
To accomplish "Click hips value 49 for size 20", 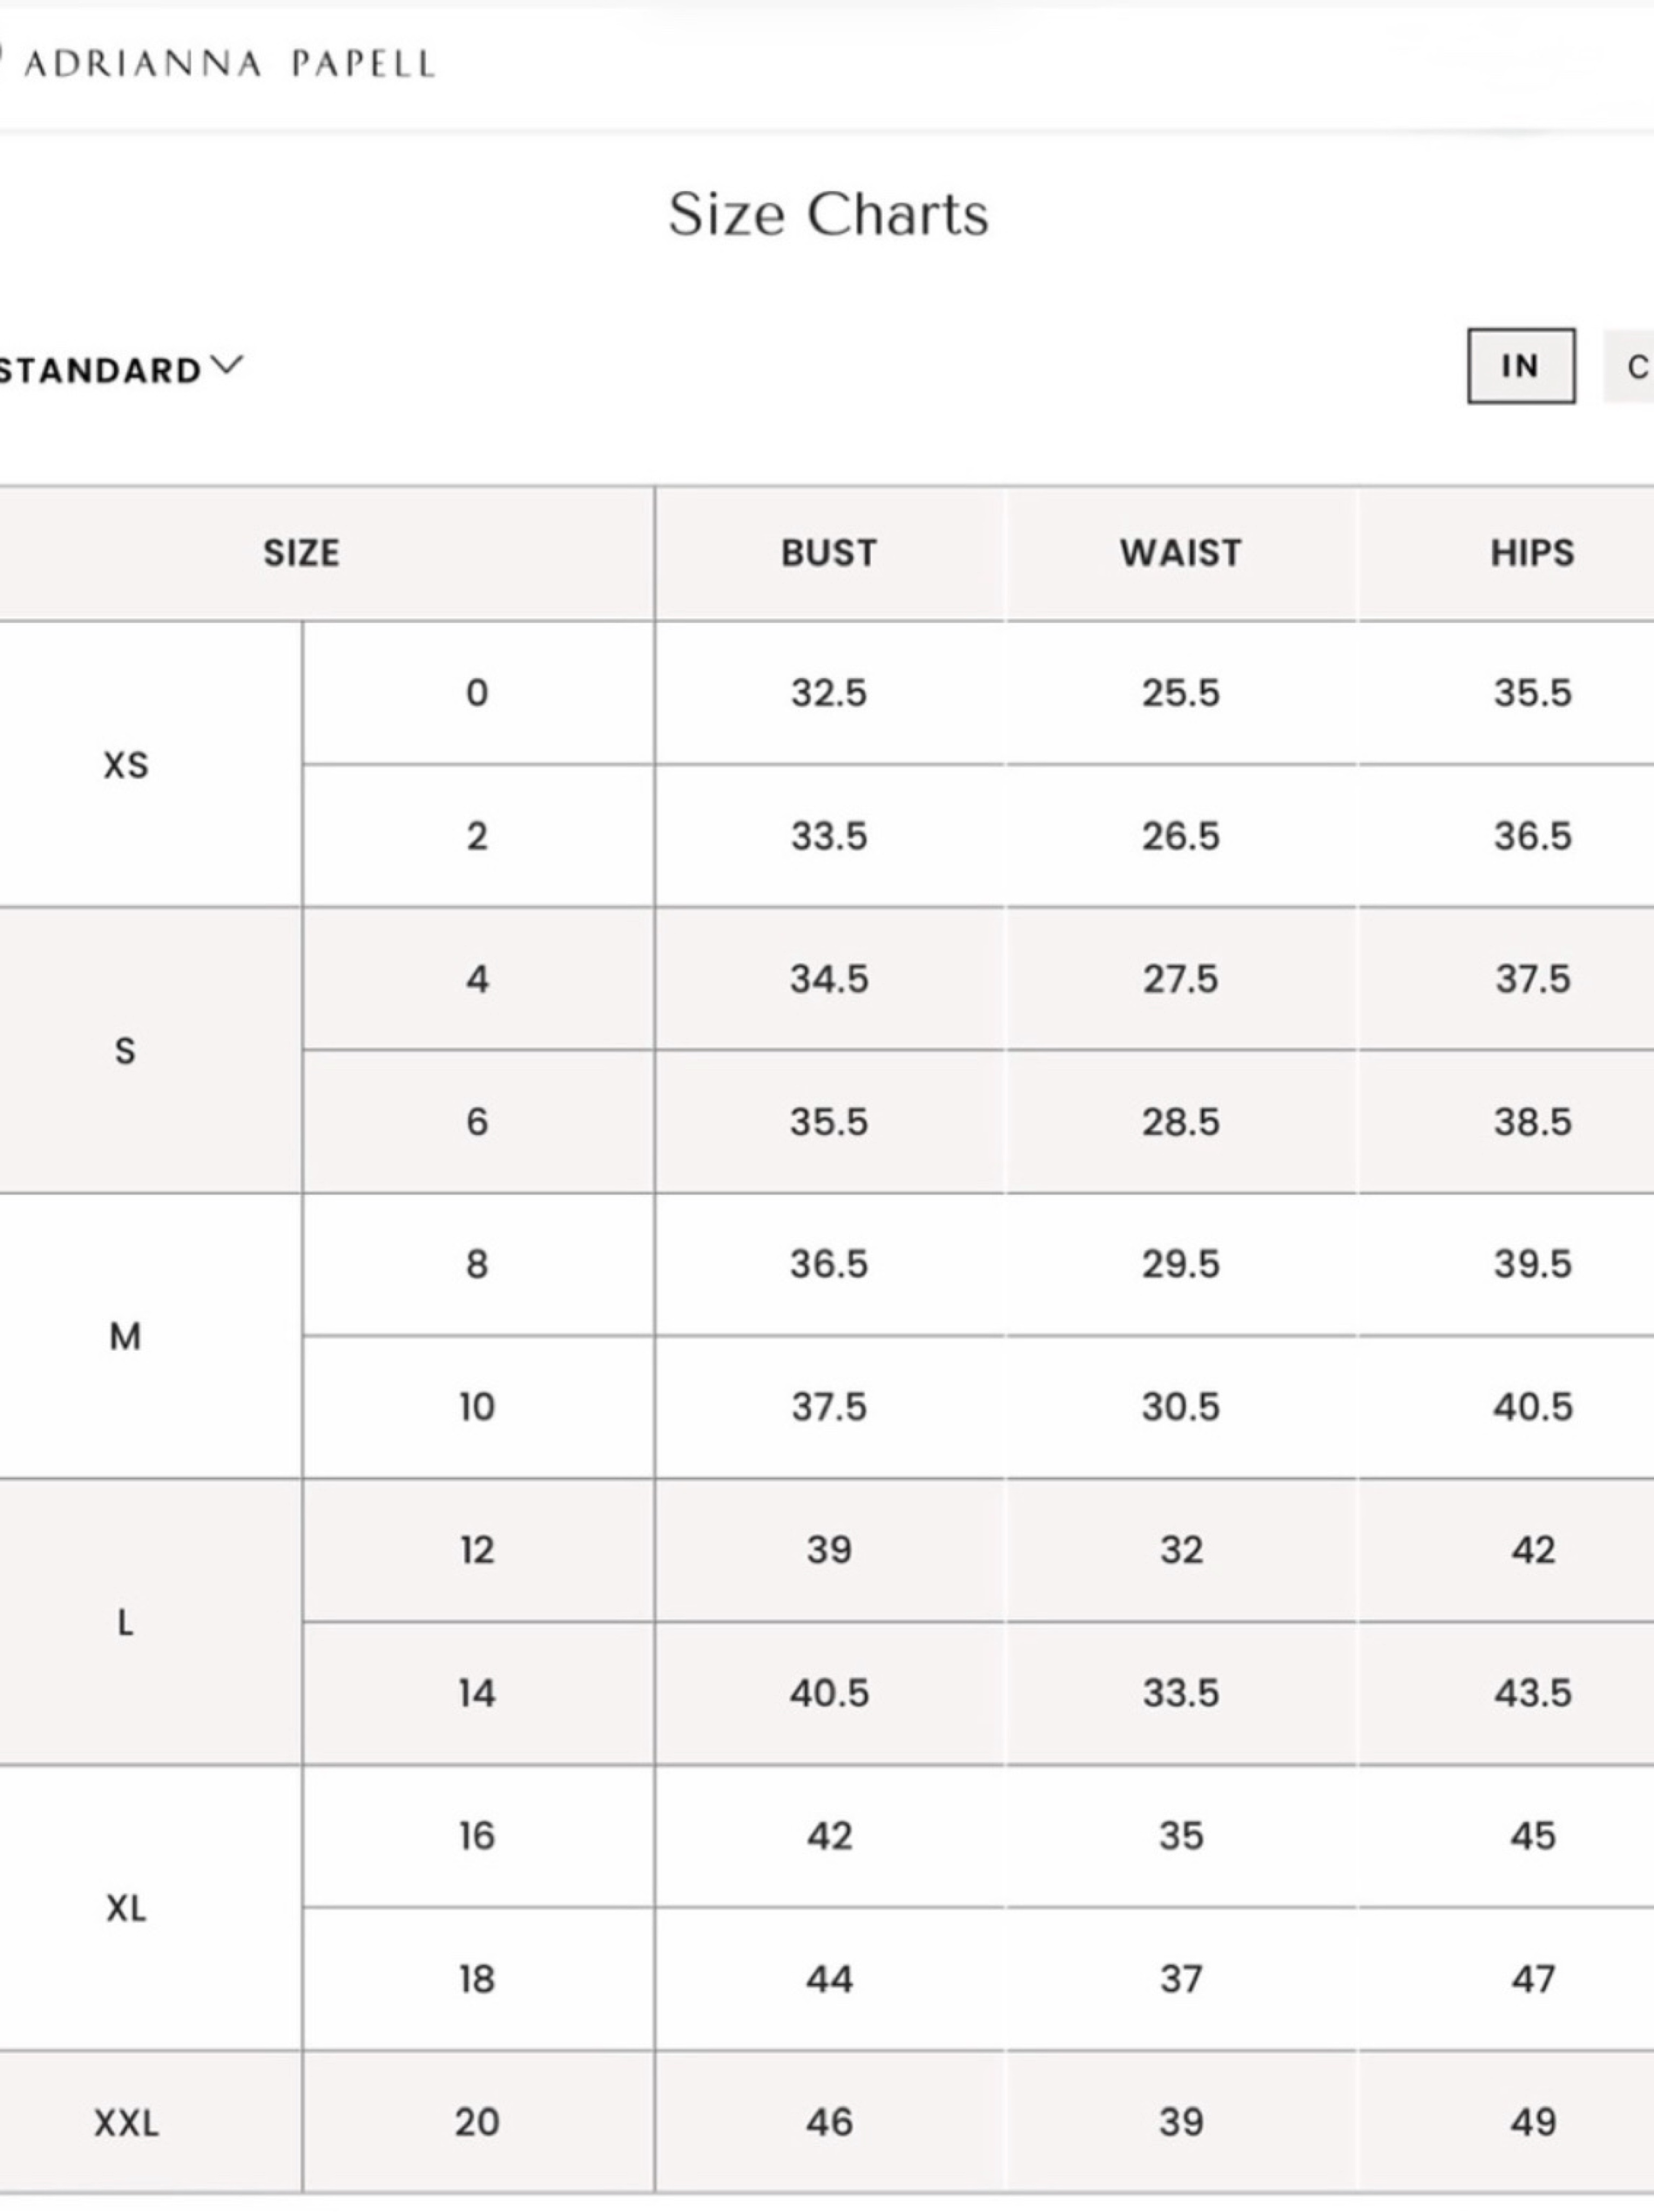I will (x=1532, y=2122).
